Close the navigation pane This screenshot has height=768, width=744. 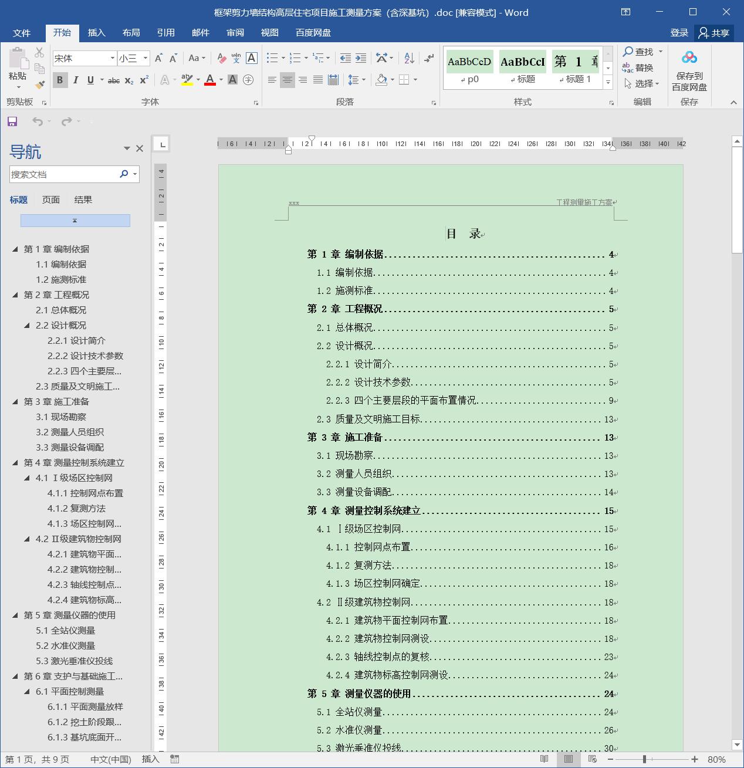click(x=140, y=148)
